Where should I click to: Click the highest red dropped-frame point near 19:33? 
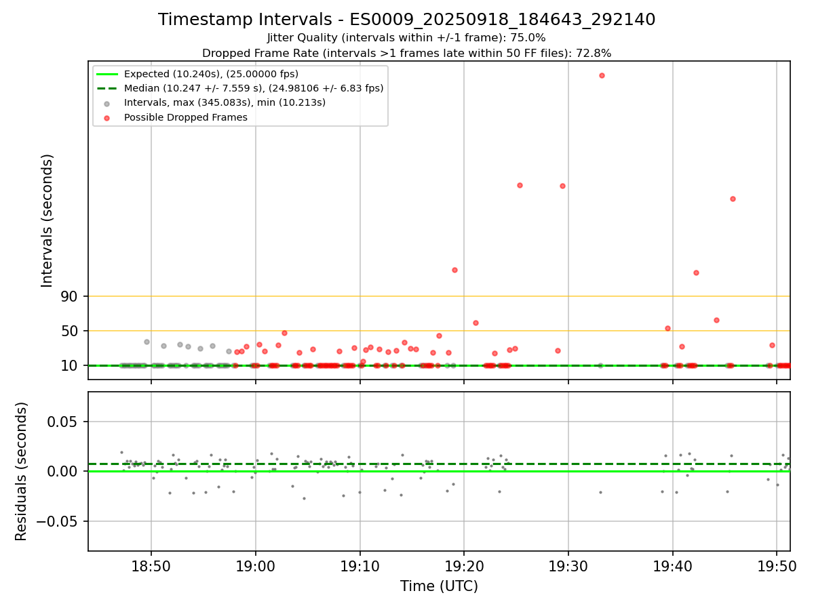602,75
